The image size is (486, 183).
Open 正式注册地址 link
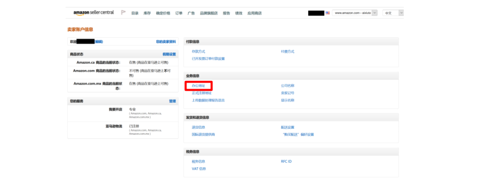point(202,93)
